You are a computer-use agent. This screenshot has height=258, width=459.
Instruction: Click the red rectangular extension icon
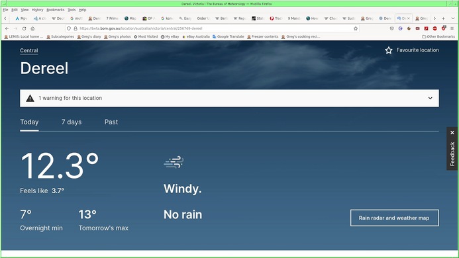pyautogui.click(x=417, y=28)
